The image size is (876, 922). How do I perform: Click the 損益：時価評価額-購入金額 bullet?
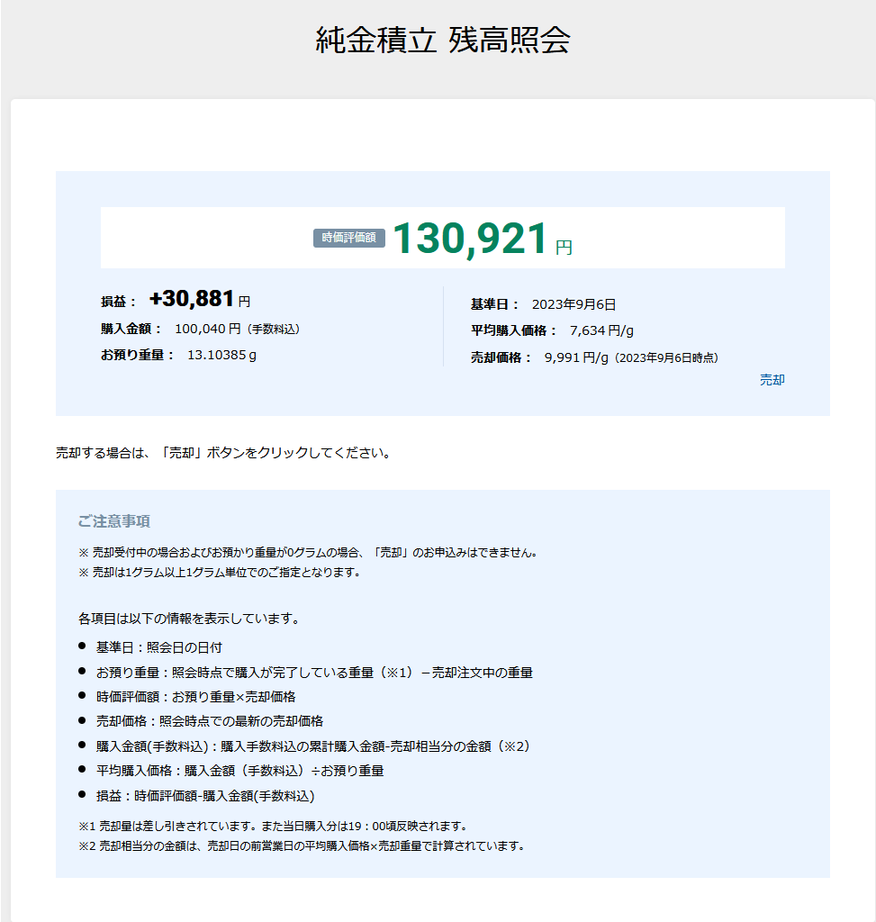click(x=204, y=796)
